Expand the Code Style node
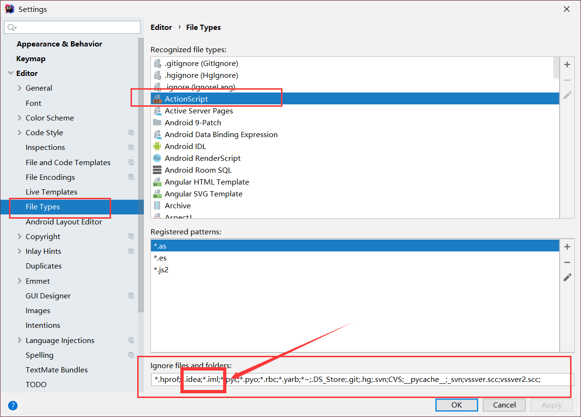The width and height of the screenshot is (581, 417). pyautogui.click(x=19, y=133)
